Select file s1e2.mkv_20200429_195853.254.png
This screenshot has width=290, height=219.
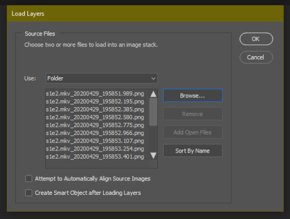click(x=95, y=149)
